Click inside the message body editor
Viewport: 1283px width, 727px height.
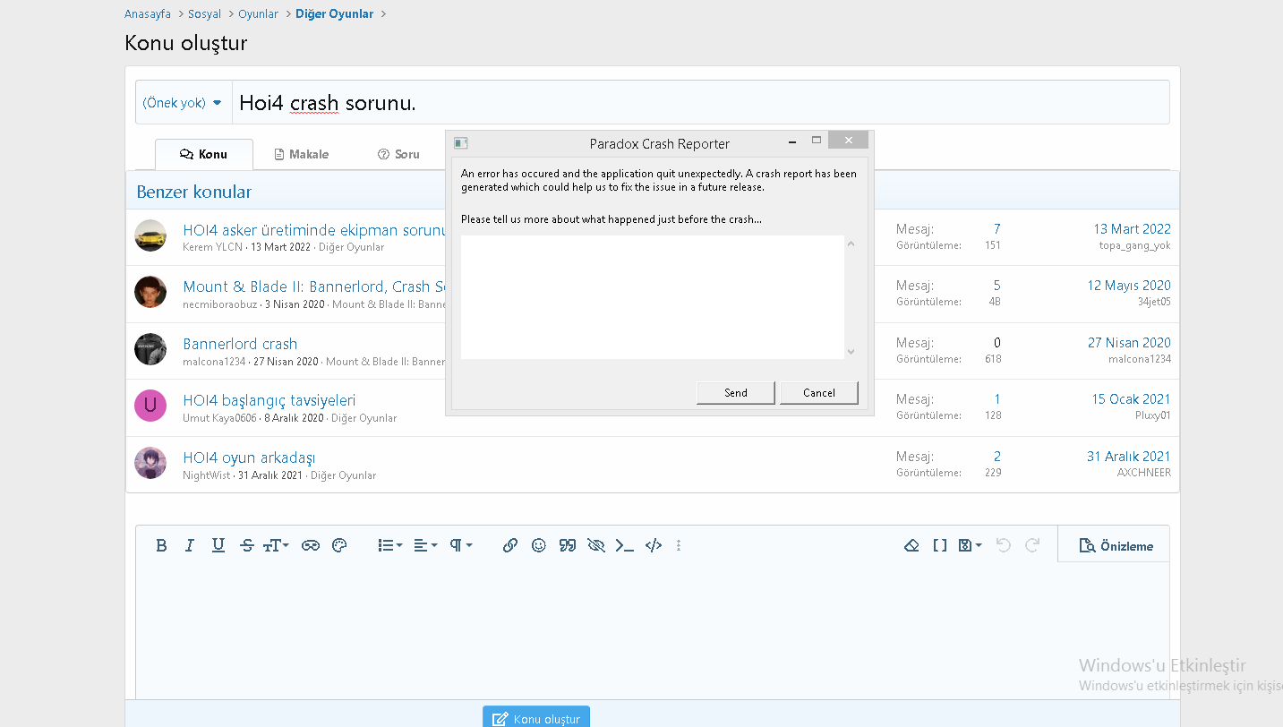click(653, 630)
